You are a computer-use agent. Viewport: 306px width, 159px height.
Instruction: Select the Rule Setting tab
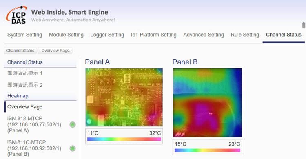click(245, 35)
